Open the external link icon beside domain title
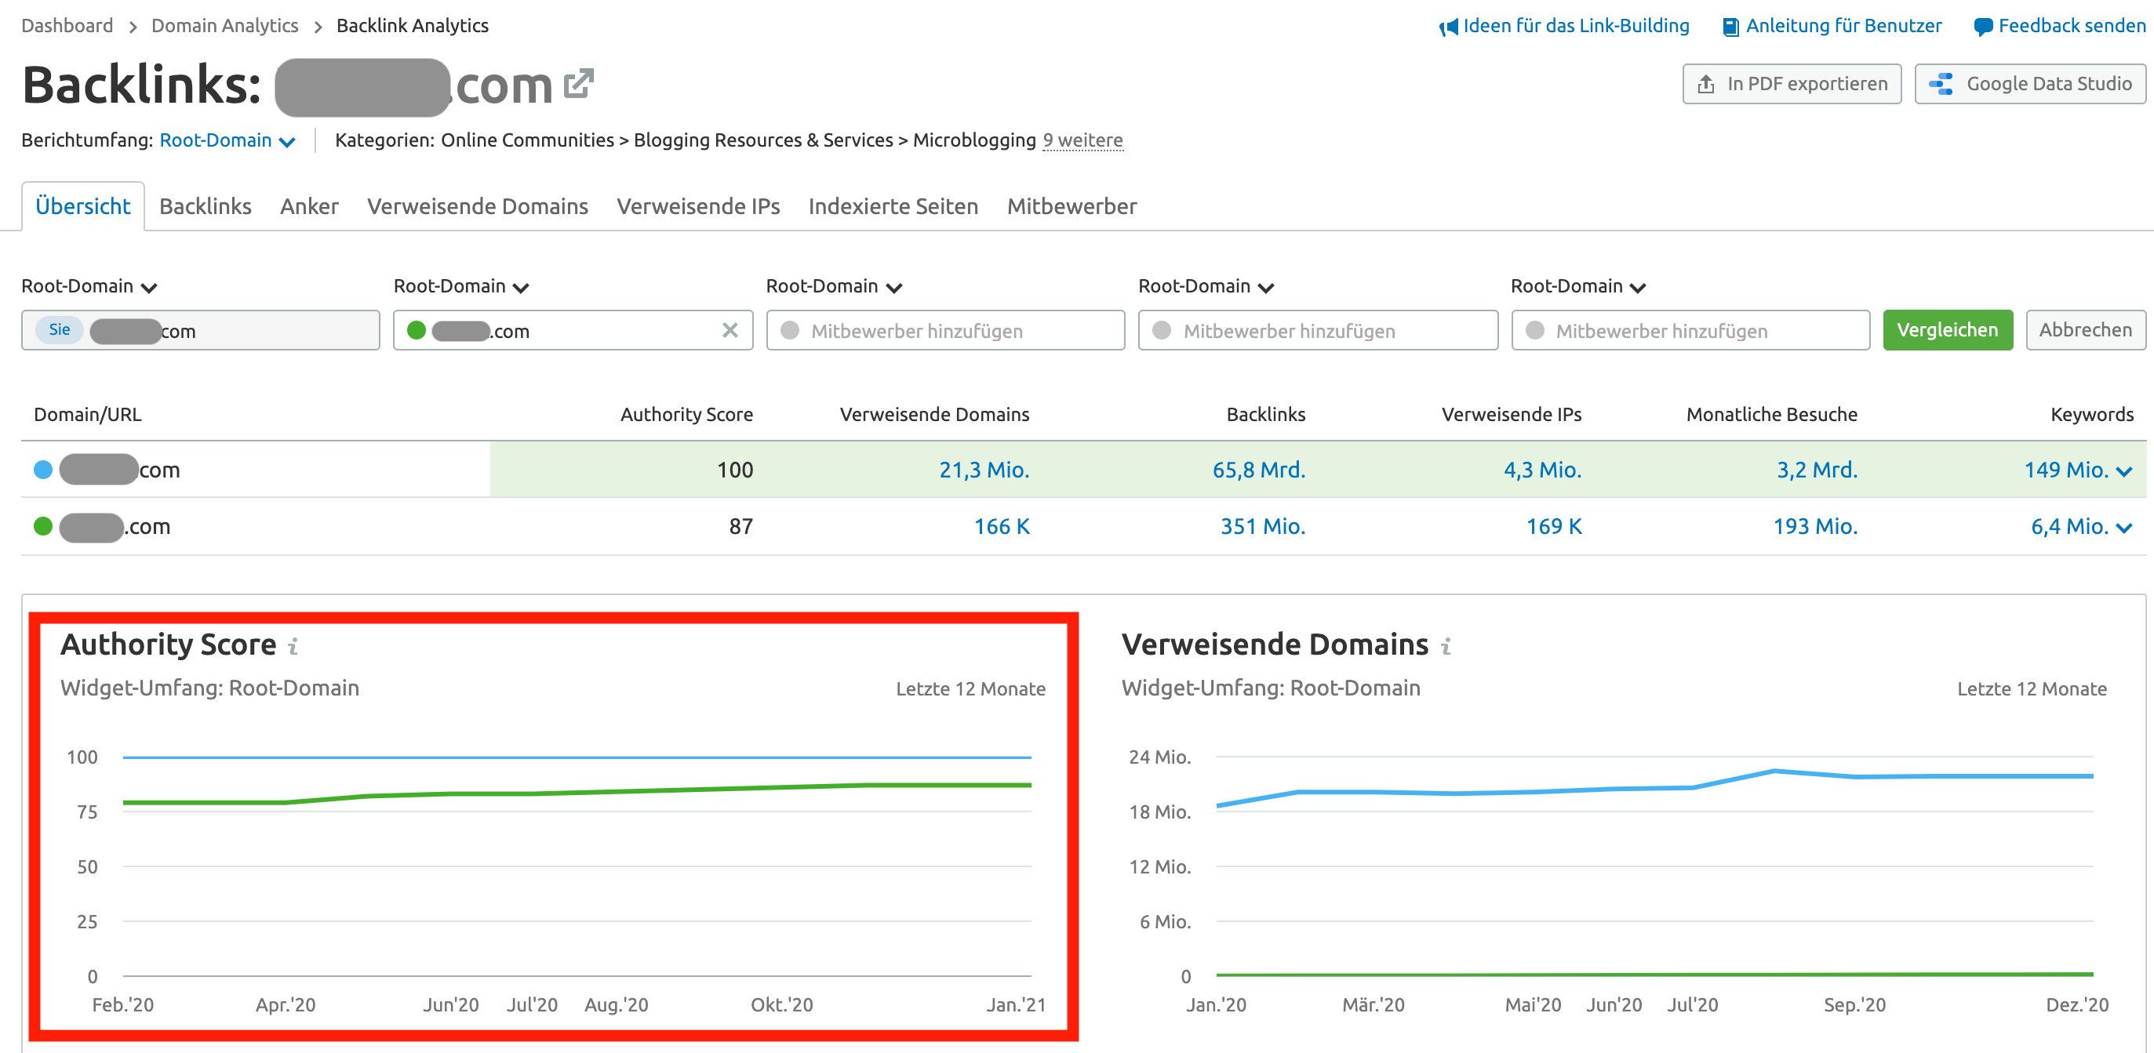The width and height of the screenshot is (2154, 1053). 578,84
